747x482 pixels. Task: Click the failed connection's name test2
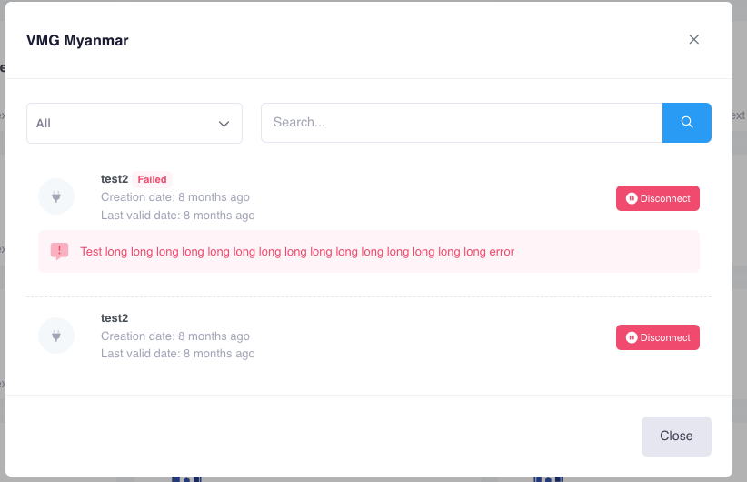[x=115, y=179]
